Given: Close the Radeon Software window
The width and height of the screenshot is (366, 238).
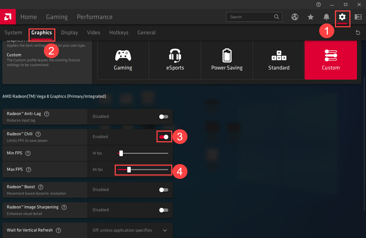Looking at the screenshot, I should [x=359, y=5].
